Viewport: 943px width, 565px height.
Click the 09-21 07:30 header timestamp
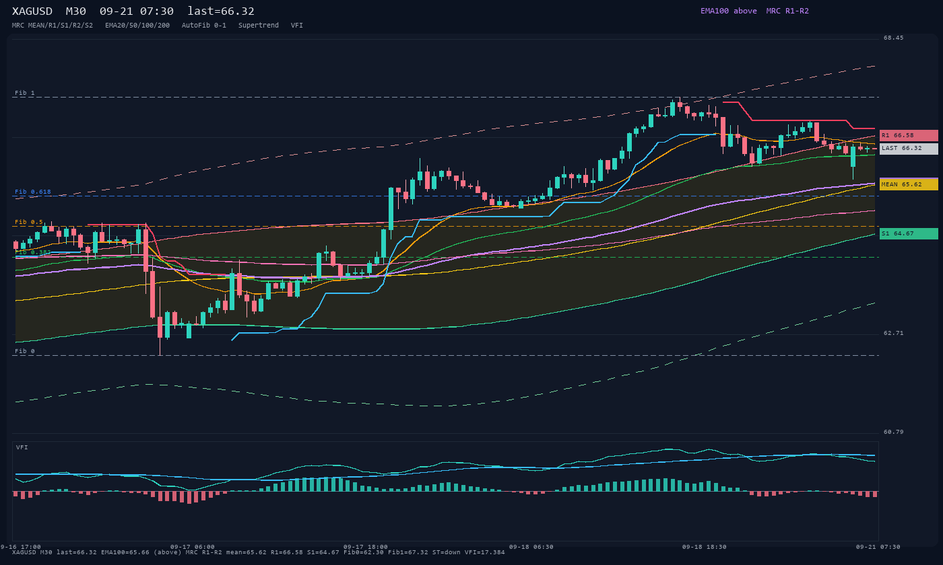point(137,11)
